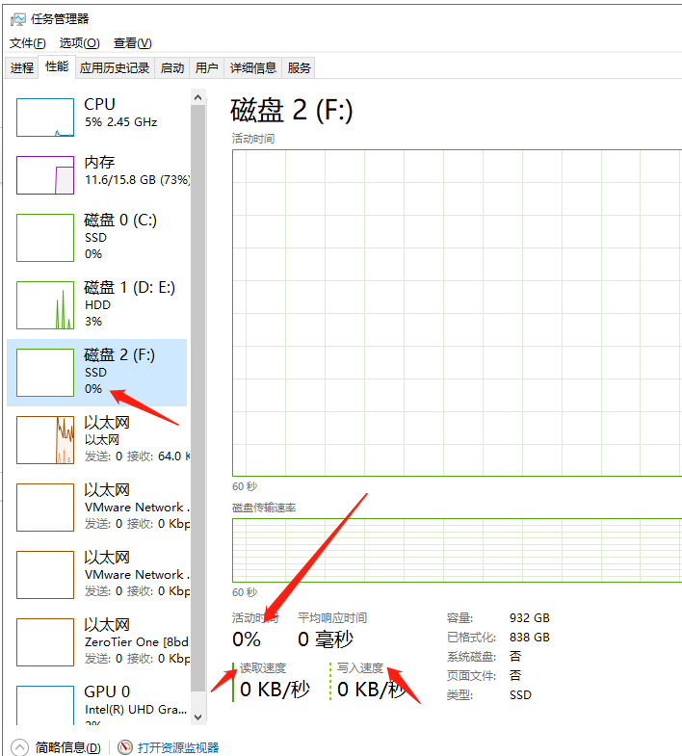
Task: Select the CPU usage graph thumbnail
Action: (x=45, y=117)
